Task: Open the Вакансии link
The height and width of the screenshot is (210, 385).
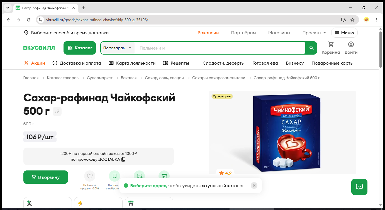Action: coord(208,33)
